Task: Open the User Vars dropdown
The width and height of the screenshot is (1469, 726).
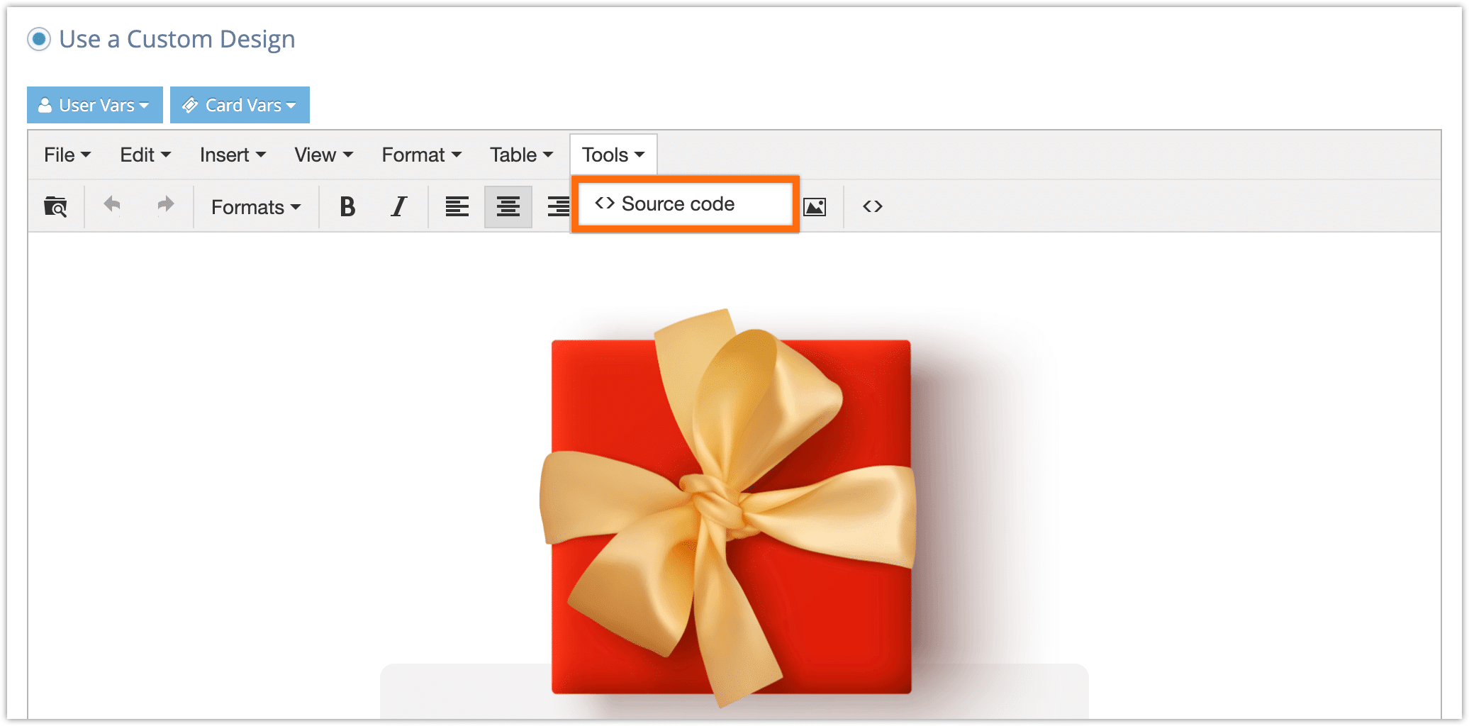Action: click(95, 105)
